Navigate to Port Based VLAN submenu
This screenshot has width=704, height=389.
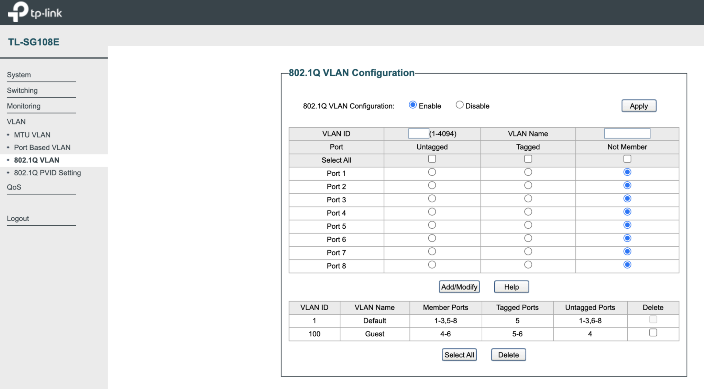43,147
